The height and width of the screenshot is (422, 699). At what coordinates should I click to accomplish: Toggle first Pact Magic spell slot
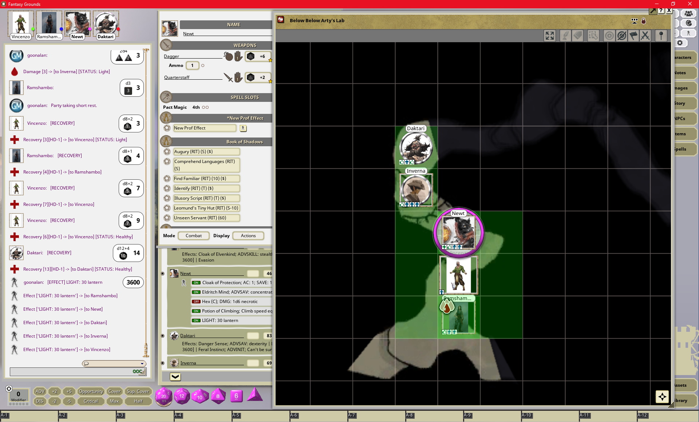coord(204,107)
